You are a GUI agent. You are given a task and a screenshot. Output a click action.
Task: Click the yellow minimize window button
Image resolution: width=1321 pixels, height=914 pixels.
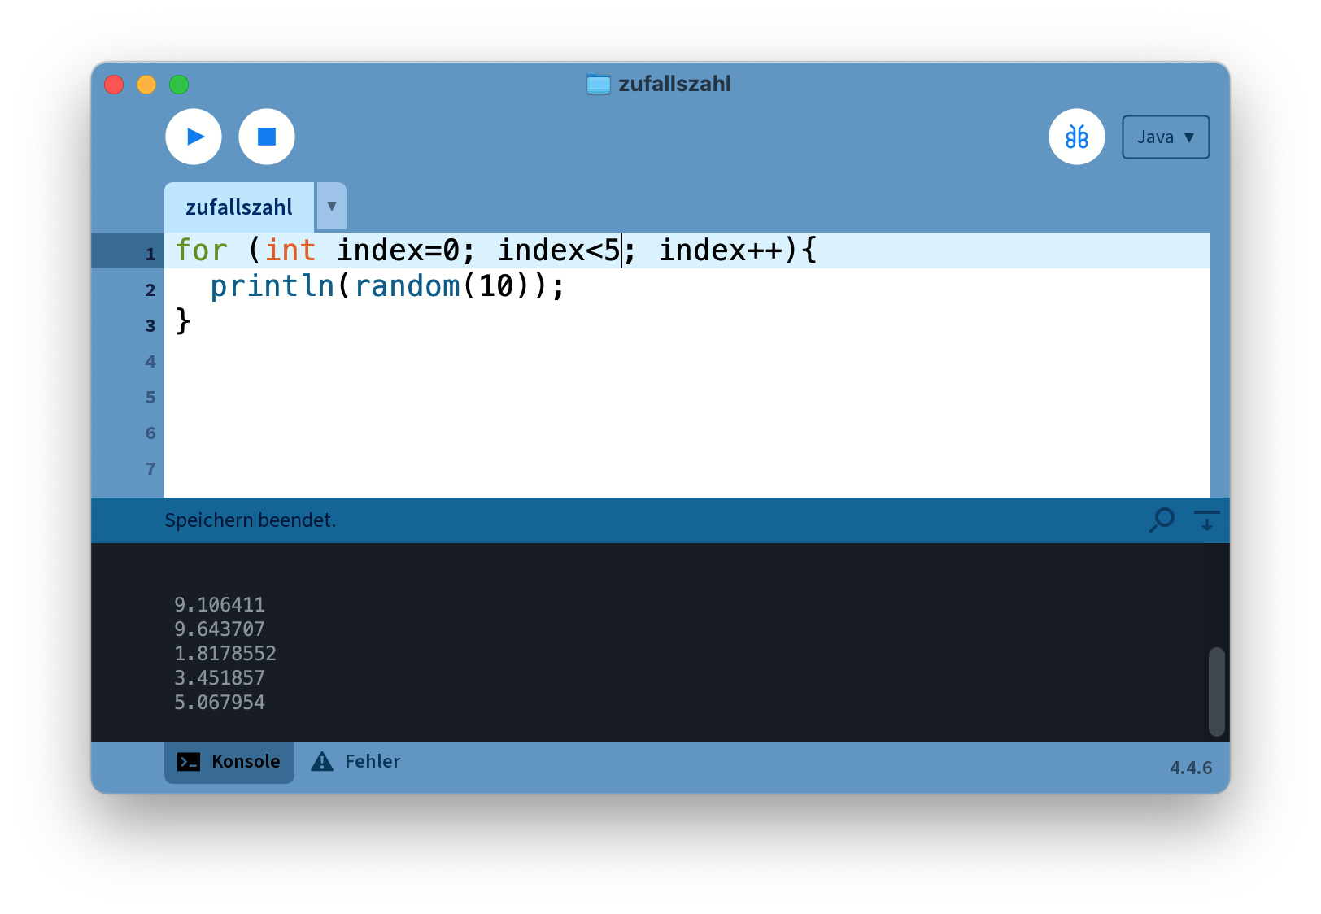(146, 85)
